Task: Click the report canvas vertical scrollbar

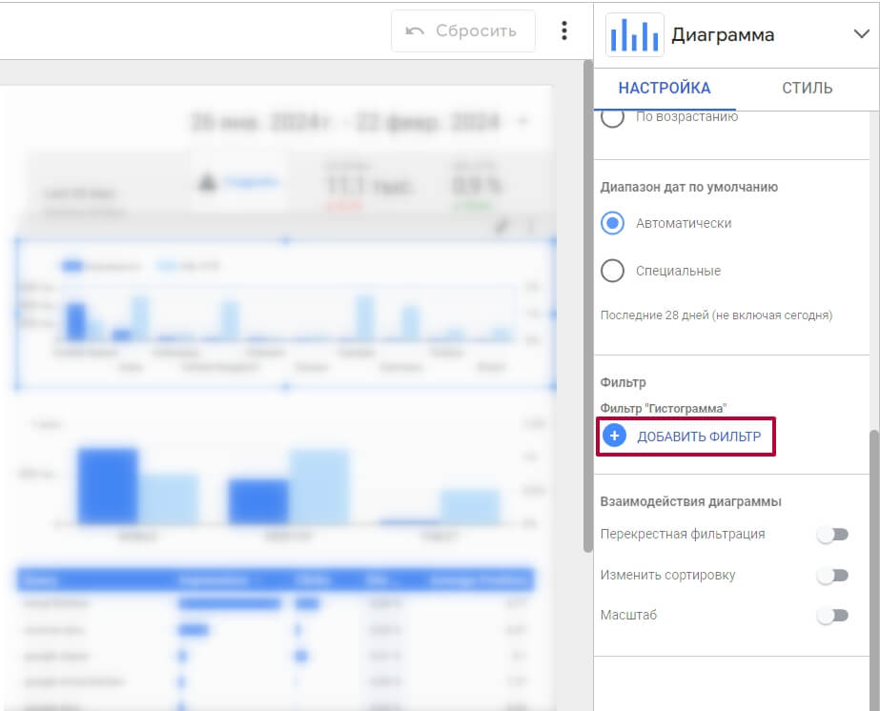Action: pyautogui.click(x=587, y=306)
